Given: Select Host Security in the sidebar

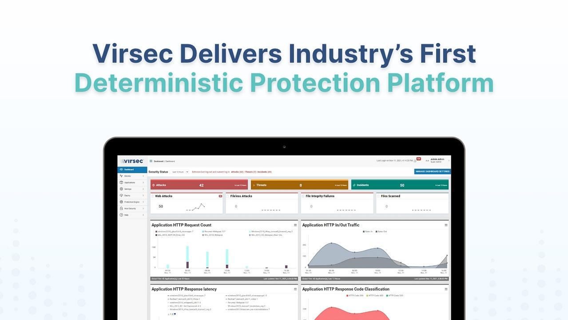Looking at the screenshot, I should pos(132,208).
